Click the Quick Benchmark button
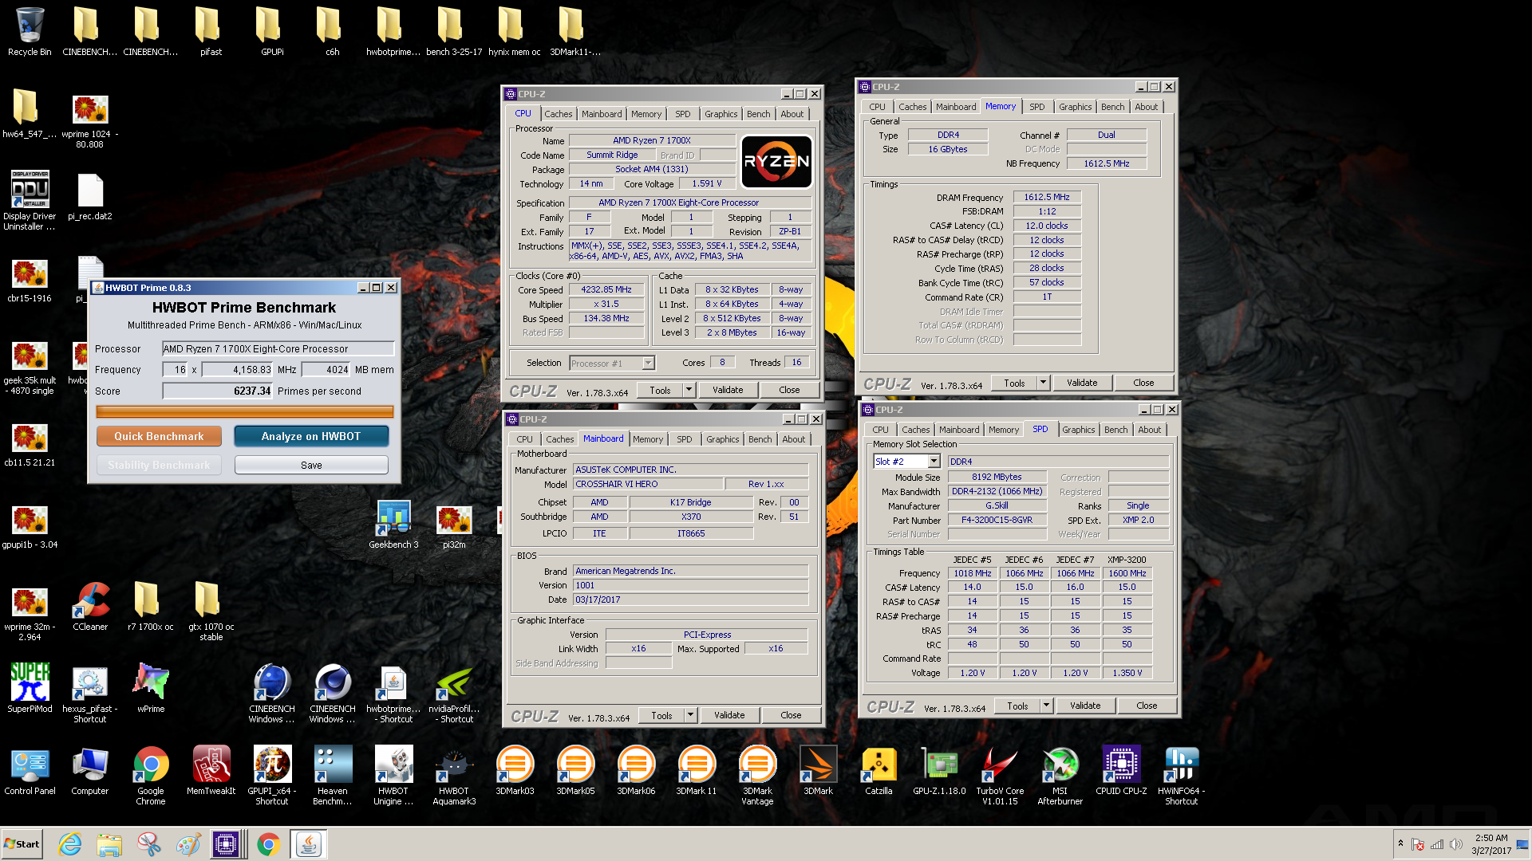1532x861 pixels. tap(159, 436)
